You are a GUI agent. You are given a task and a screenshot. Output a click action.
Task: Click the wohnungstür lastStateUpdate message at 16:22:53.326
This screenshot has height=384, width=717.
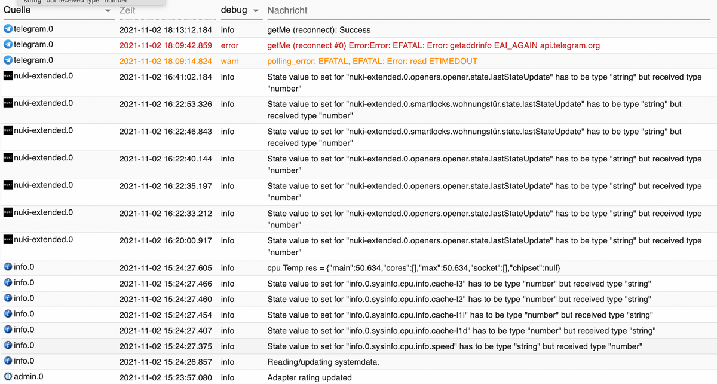(x=474, y=110)
